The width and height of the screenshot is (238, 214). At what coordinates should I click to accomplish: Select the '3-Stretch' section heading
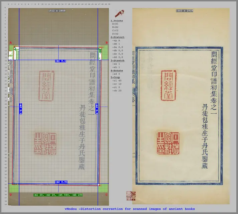tap(117, 61)
